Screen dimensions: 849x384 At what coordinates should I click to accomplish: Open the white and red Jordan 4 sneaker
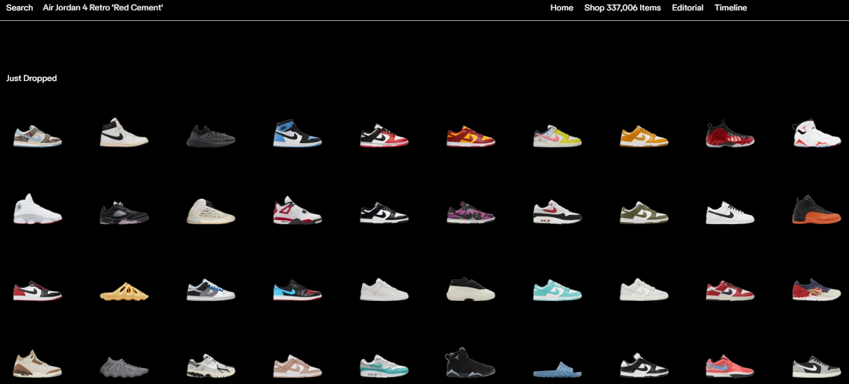pos(297,211)
